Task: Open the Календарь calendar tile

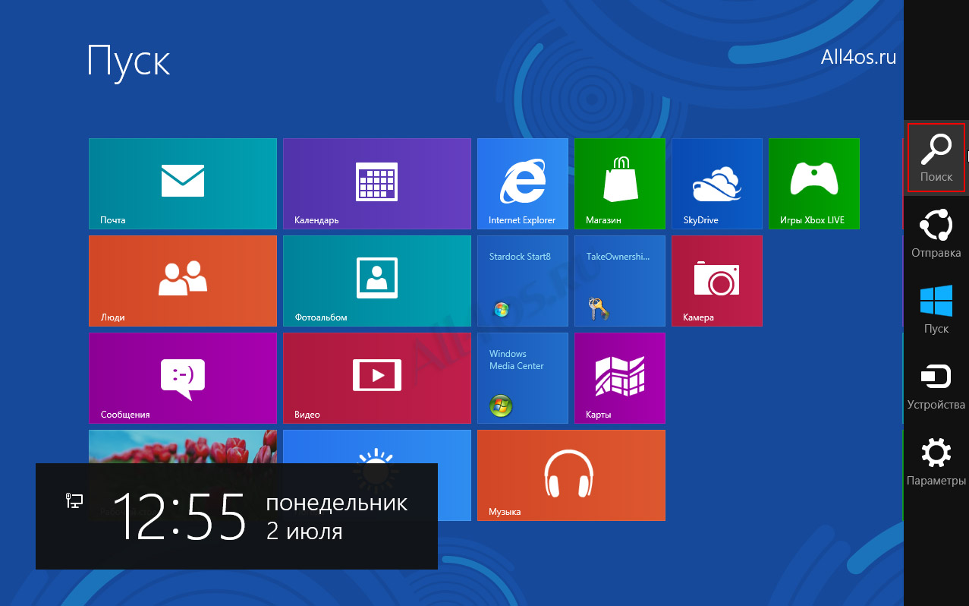Action: pos(377,184)
